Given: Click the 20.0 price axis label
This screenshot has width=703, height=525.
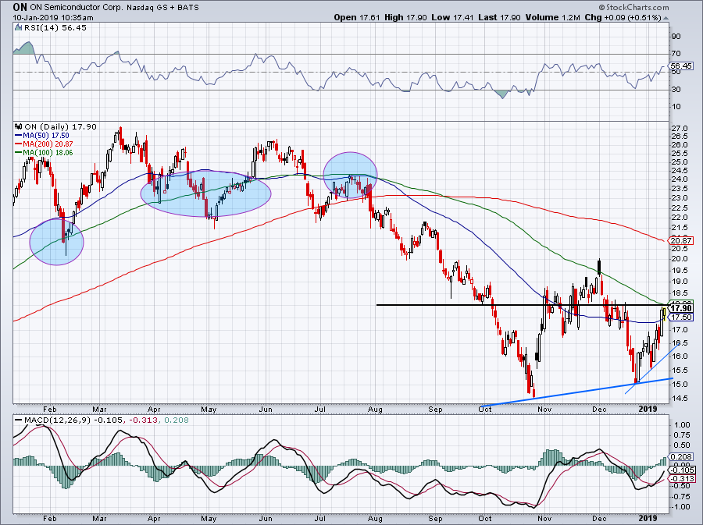Looking at the screenshot, I should click(680, 259).
